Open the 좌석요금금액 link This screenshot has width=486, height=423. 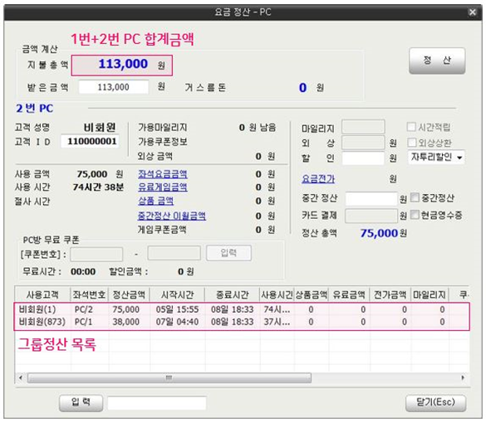(x=162, y=174)
